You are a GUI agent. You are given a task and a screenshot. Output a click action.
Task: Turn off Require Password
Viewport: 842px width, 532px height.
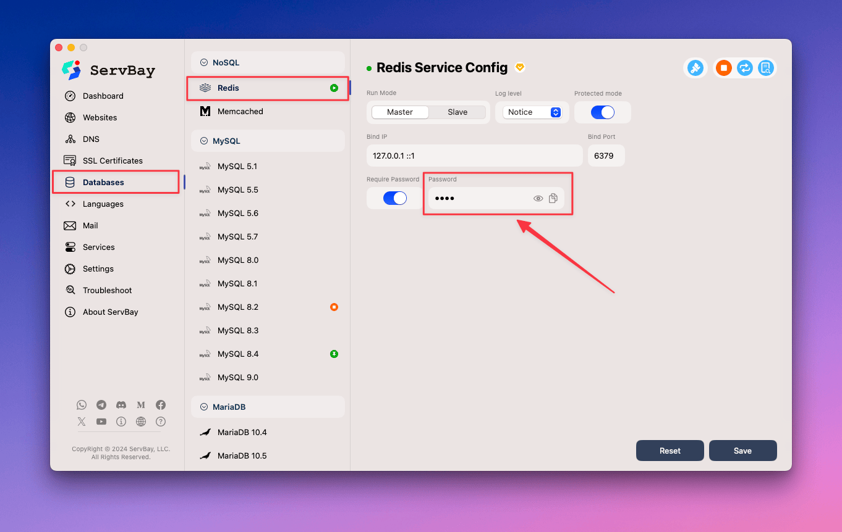pos(394,197)
